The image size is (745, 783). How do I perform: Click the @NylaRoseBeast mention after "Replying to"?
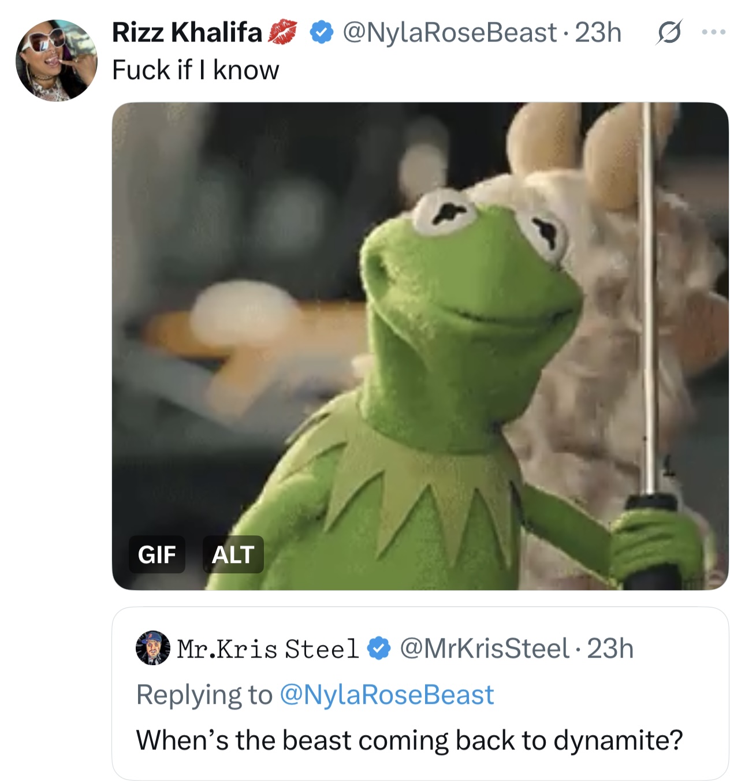(386, 695)
